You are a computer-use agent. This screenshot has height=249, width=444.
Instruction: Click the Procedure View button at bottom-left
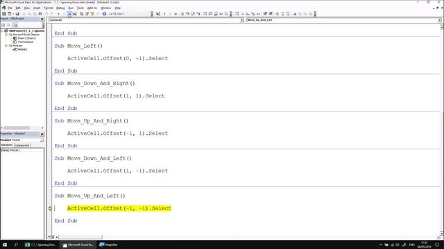[49, 237]
